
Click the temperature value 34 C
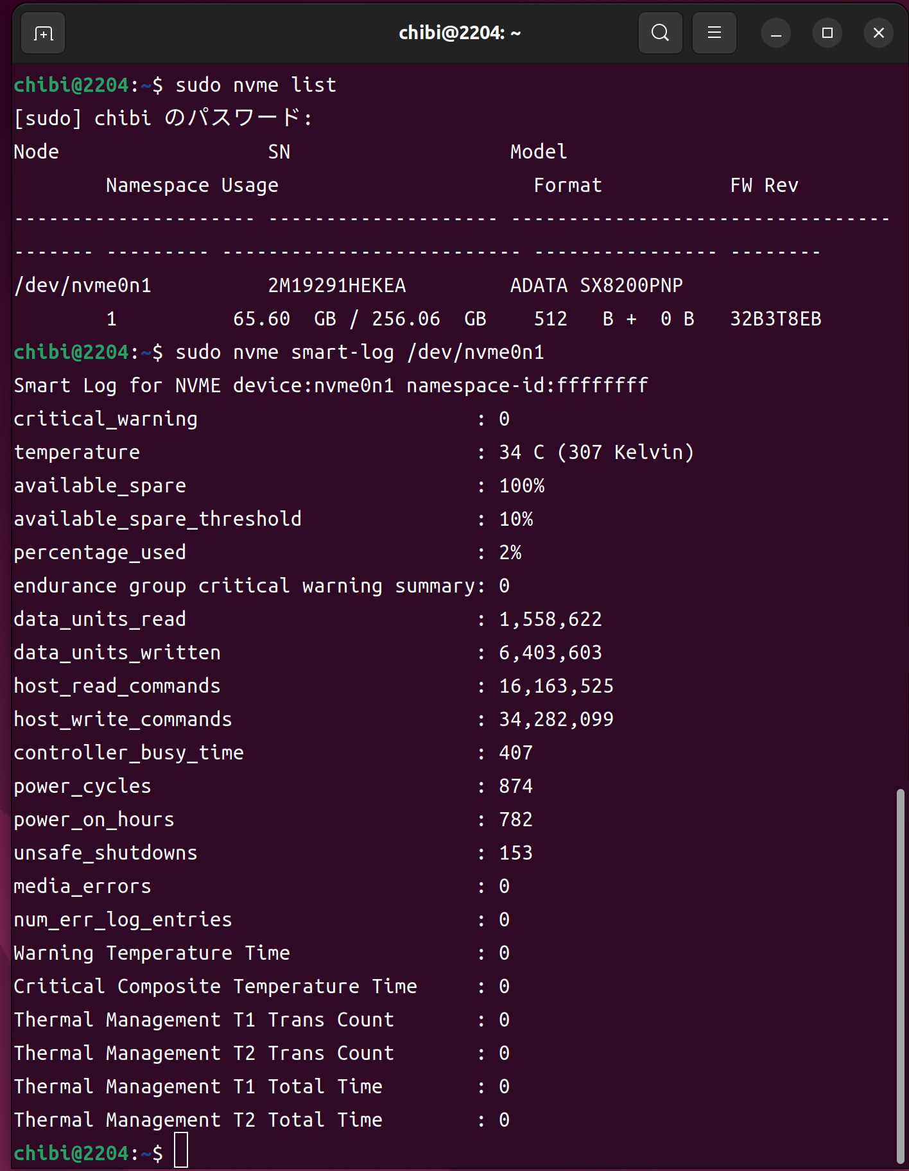coord(521,452)
